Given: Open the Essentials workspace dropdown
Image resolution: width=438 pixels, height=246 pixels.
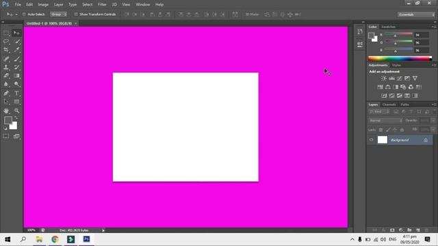Looking at the screenshot, I should (416, 14).
